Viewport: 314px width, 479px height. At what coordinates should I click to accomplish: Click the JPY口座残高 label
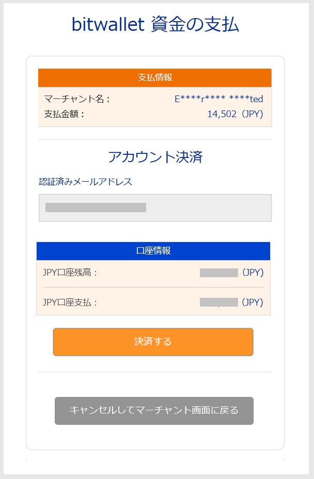(x=70, y=273)
